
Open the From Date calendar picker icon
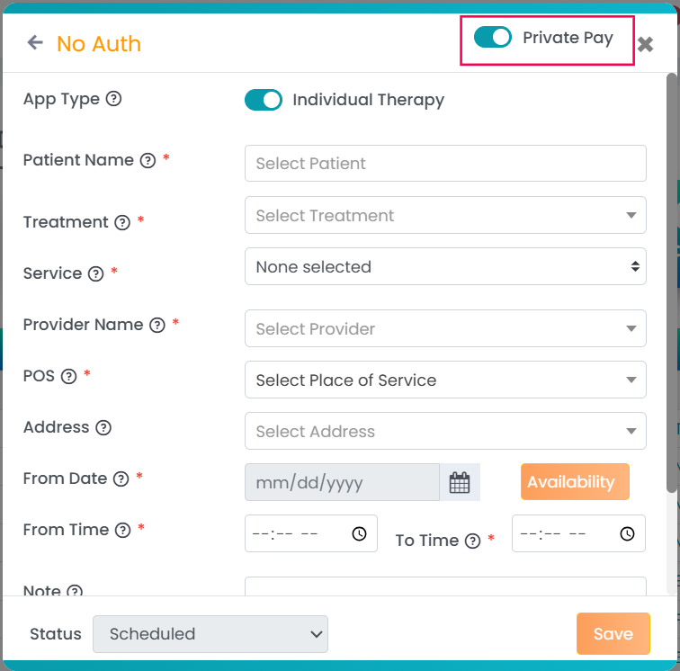point(460,483)
